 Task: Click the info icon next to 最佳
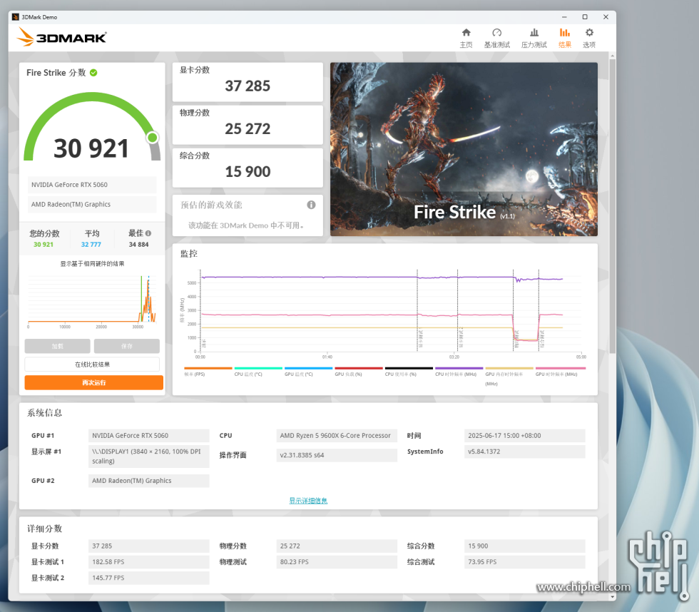point(148,233)
